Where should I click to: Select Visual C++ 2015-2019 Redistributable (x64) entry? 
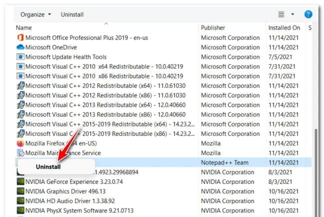point(110,124)
